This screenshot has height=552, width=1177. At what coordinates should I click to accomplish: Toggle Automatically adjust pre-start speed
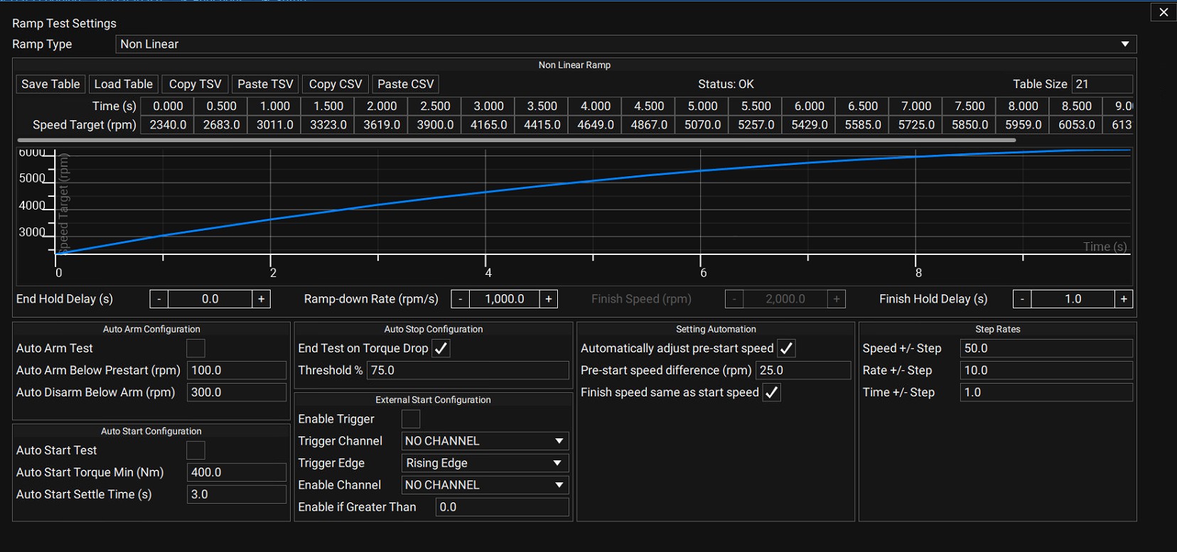(786, 348)
